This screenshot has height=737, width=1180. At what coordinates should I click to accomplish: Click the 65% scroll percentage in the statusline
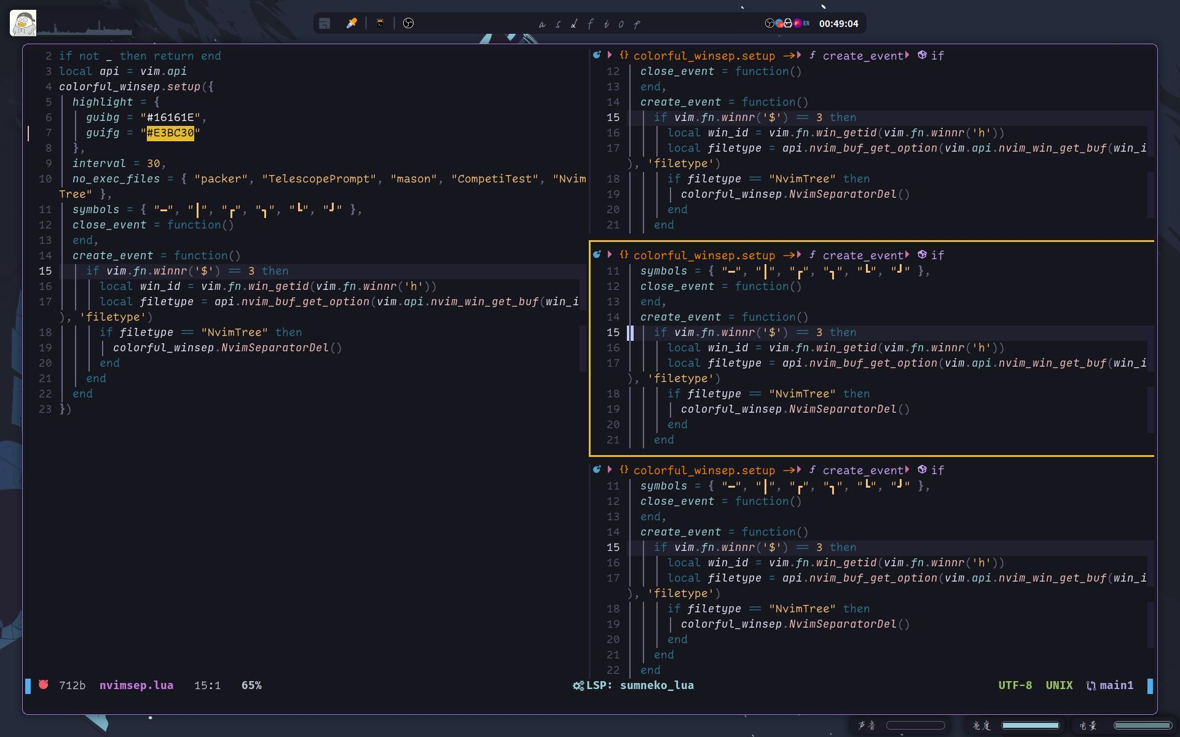pyautogui.click(x=251, y=685)
